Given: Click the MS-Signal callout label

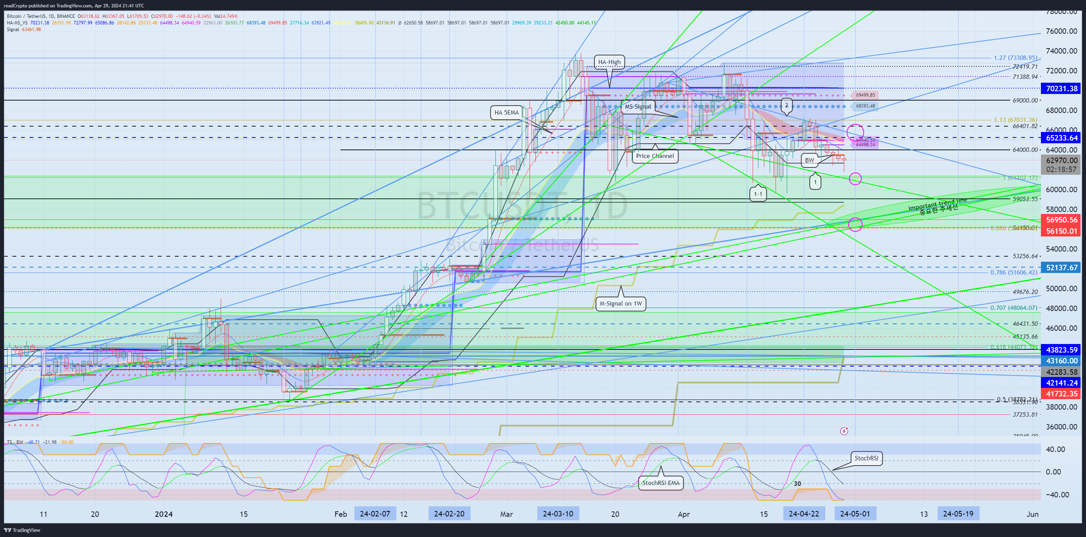Looking at the screenshot, I should coord(638,106).
